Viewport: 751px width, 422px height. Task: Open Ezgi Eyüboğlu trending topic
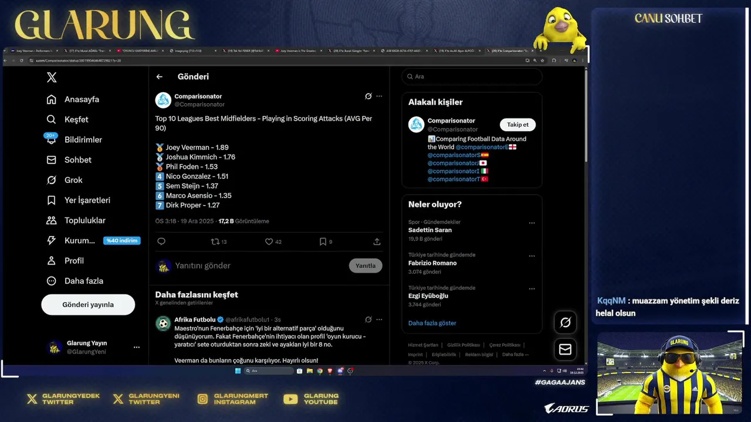pos(428,296)
